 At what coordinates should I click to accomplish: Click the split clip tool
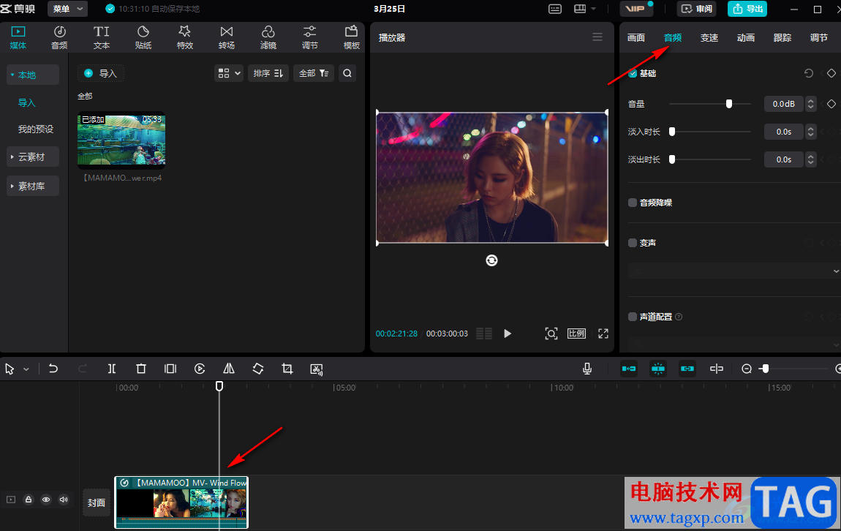click(112, 369)
